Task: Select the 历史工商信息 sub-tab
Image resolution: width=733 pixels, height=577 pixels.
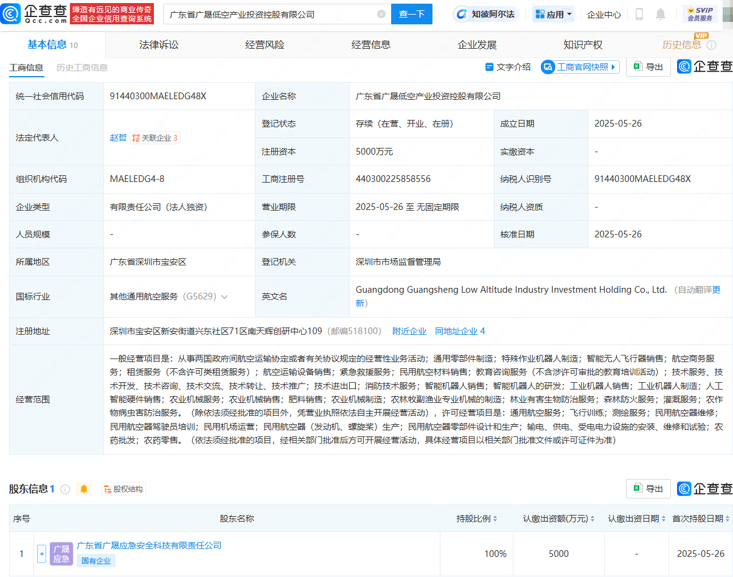Action: (82, 68)
